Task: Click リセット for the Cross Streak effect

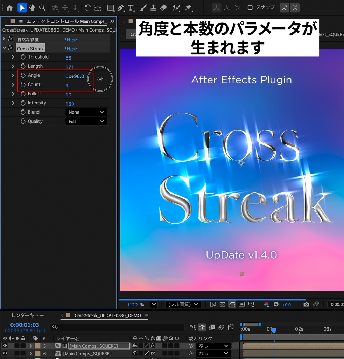Action: click(x=71, y=49)
